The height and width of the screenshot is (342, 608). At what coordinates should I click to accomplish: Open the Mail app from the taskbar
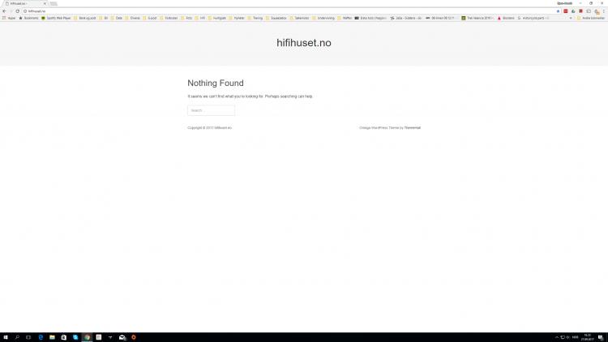tap(122, 337)
